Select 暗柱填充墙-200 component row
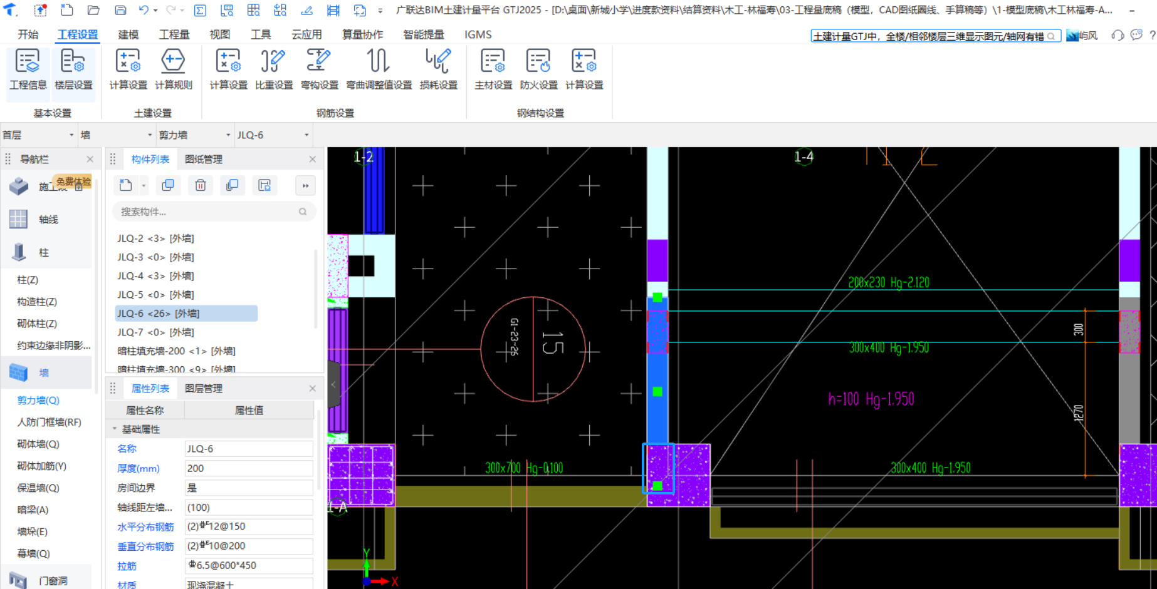 [176, 351]
